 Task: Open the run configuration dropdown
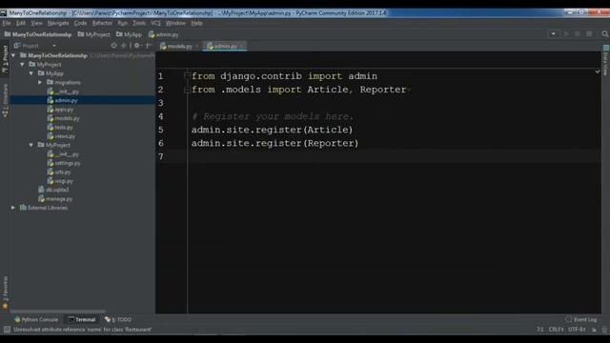(553, 34)
